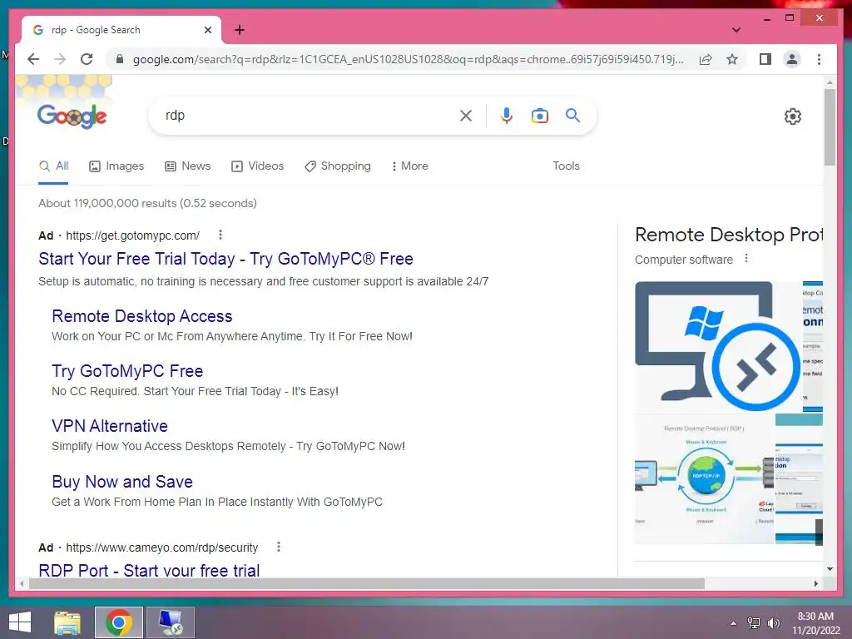The width and height of the screenshot is (852, 639).
Task: Open network status in system tray
Action: [x=754, y=623]
